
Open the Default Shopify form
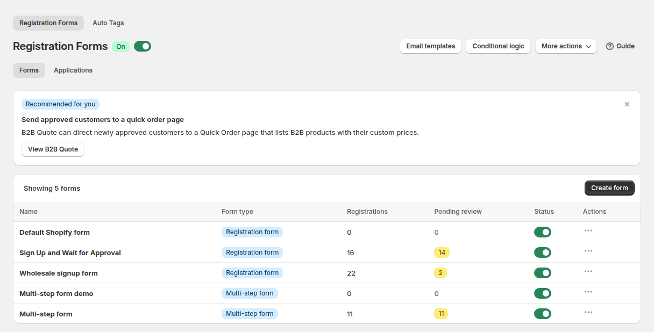coord(54,233)
